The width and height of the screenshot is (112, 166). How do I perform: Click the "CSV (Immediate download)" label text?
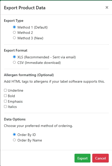(x=39, y=63)
